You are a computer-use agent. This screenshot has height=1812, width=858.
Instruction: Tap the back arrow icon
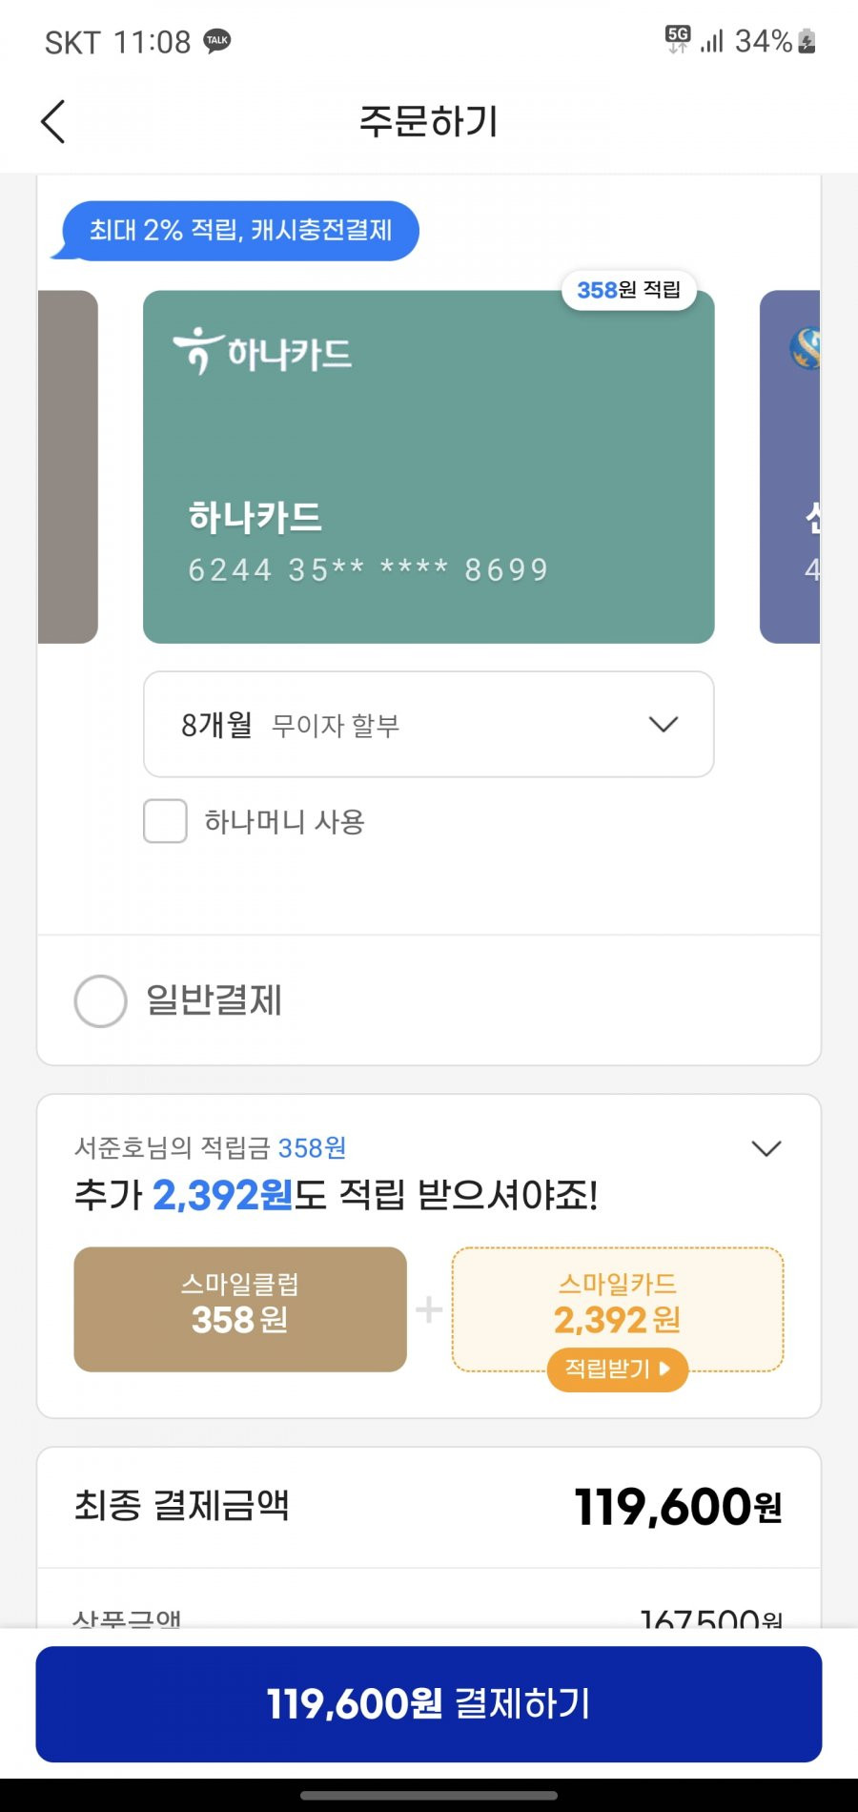pos(53,122)
